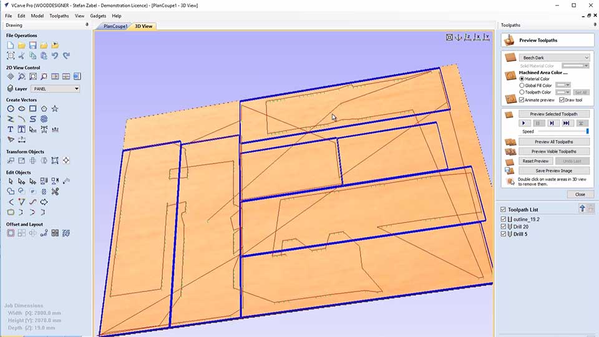Open the Toolpath Color dropdown
The width and height of the screenshot is (599, 337).
(563, 92)
